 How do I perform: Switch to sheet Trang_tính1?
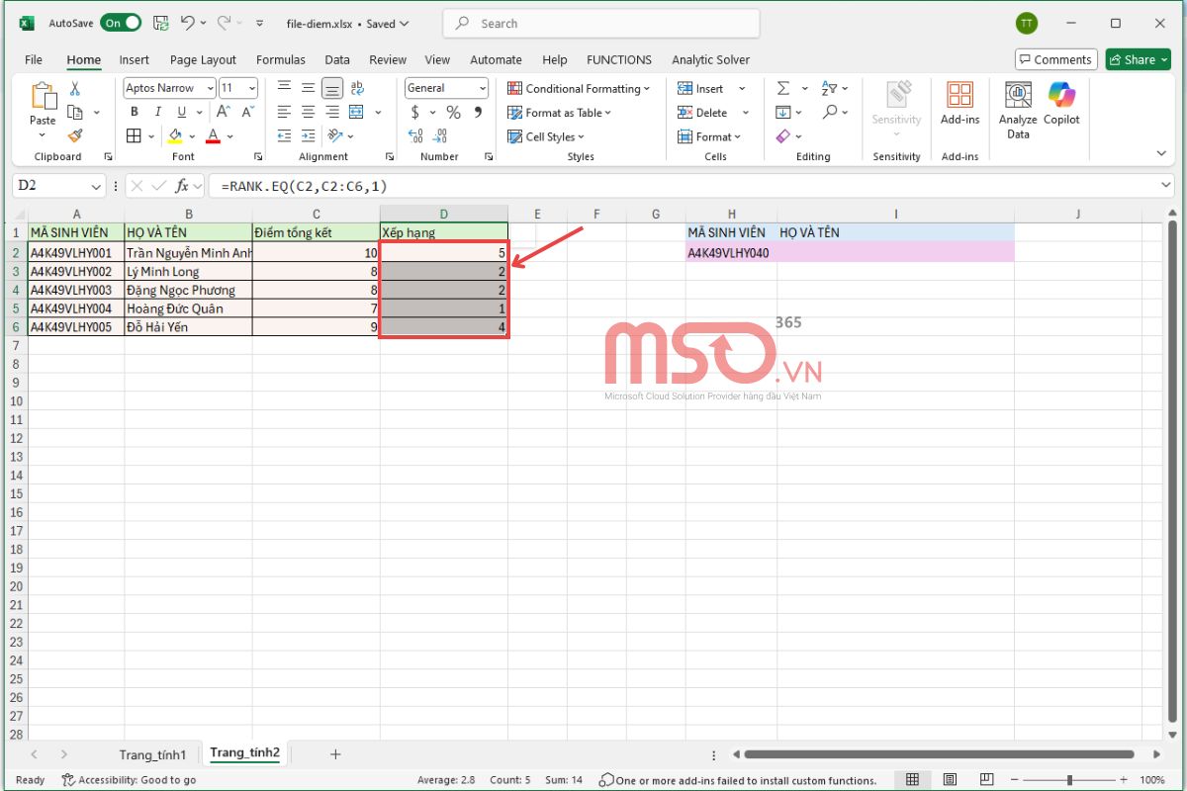tap(152, 754)
